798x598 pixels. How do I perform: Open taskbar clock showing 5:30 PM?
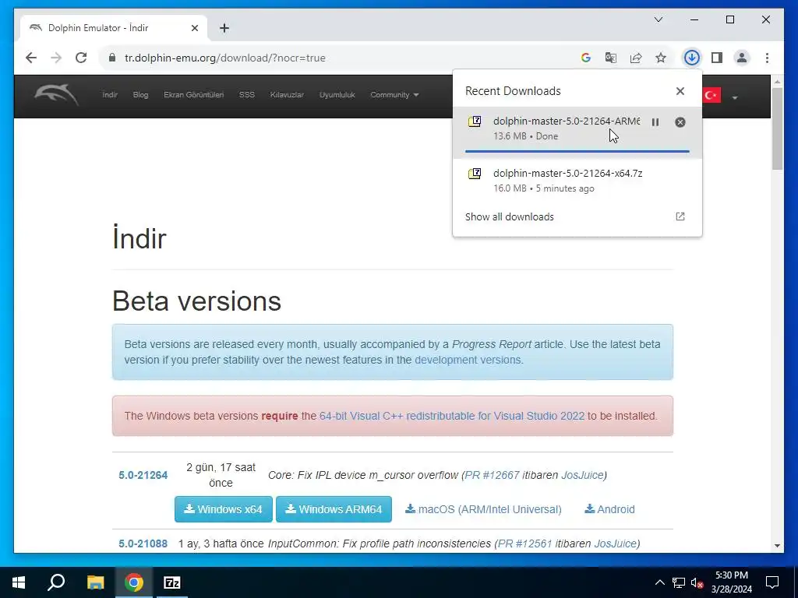[x=731, y=582]
